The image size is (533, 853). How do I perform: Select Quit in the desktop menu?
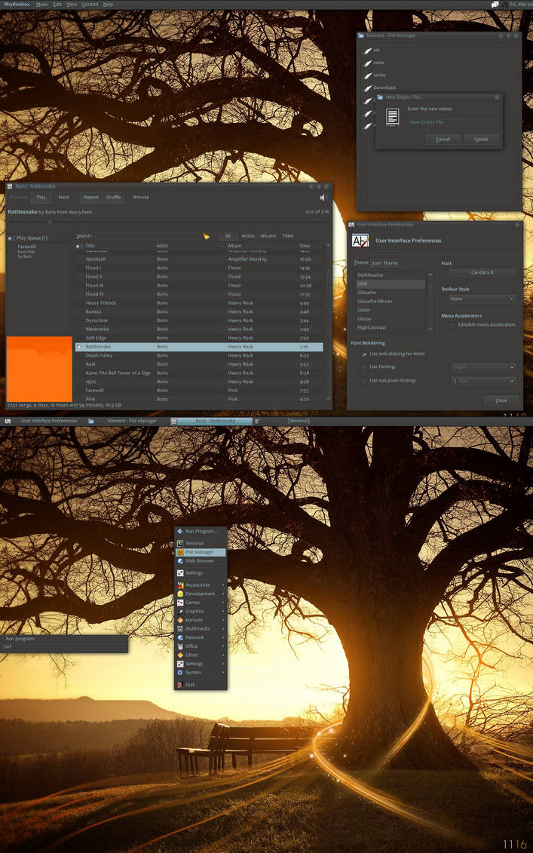tap(200, 684)
